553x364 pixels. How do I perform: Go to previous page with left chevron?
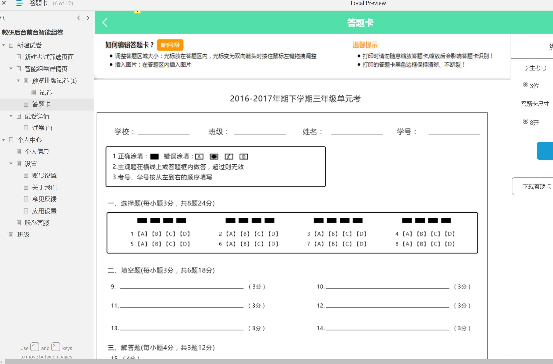78,18
